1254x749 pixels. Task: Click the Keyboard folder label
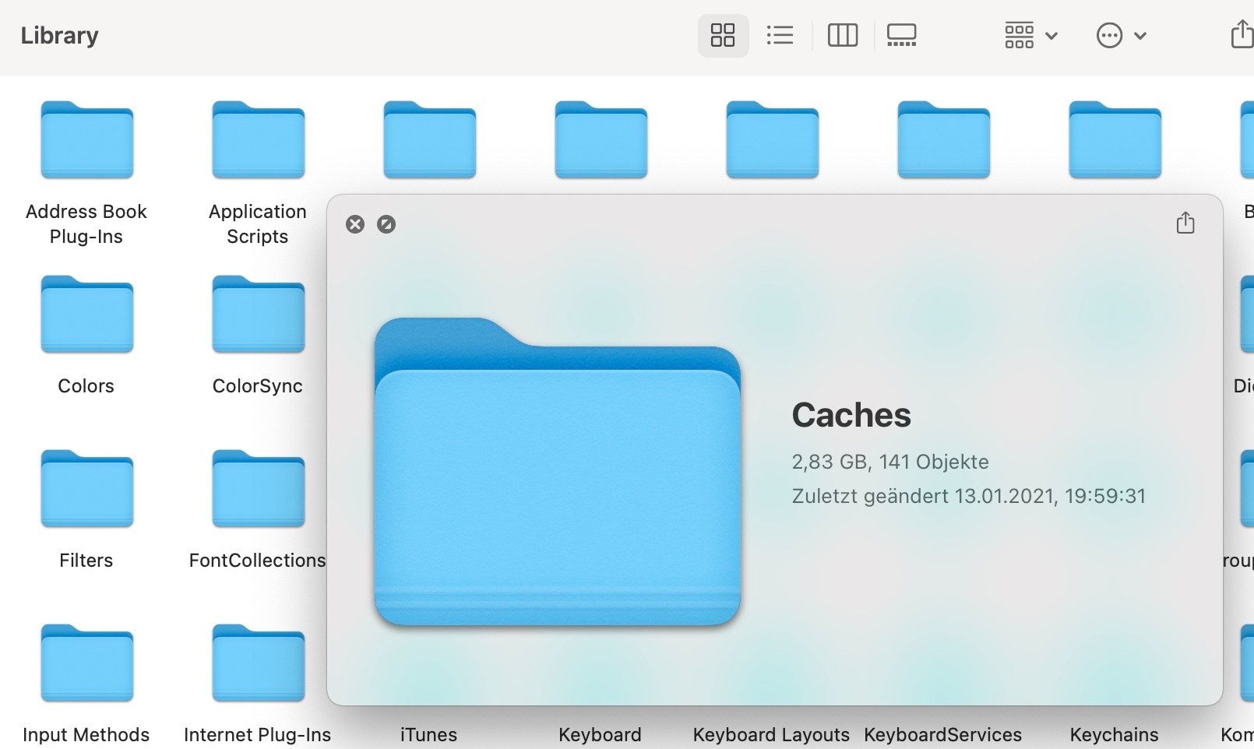(600, 734)
